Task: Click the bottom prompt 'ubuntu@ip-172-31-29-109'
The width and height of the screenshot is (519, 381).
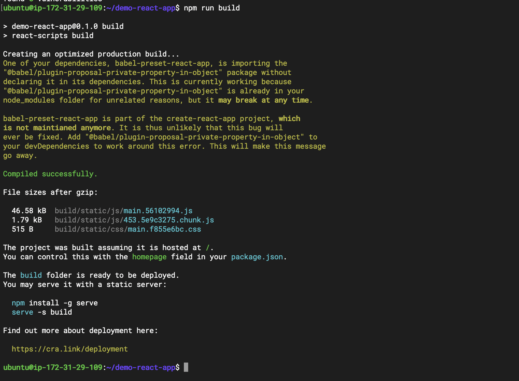Action: [x=53, y=367]
